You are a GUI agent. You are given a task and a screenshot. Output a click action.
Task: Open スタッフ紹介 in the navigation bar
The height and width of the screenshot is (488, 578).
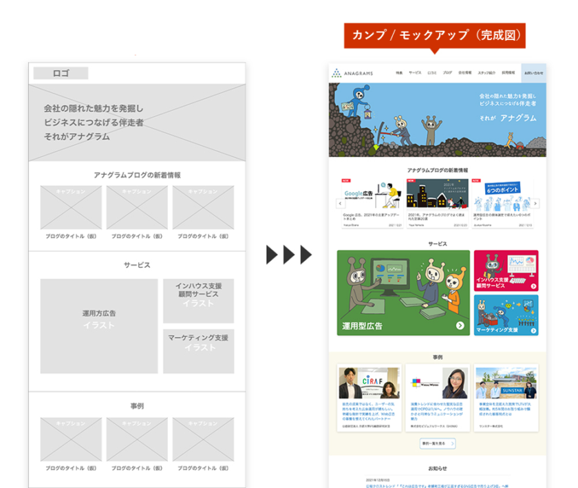(x=486, y=72)
